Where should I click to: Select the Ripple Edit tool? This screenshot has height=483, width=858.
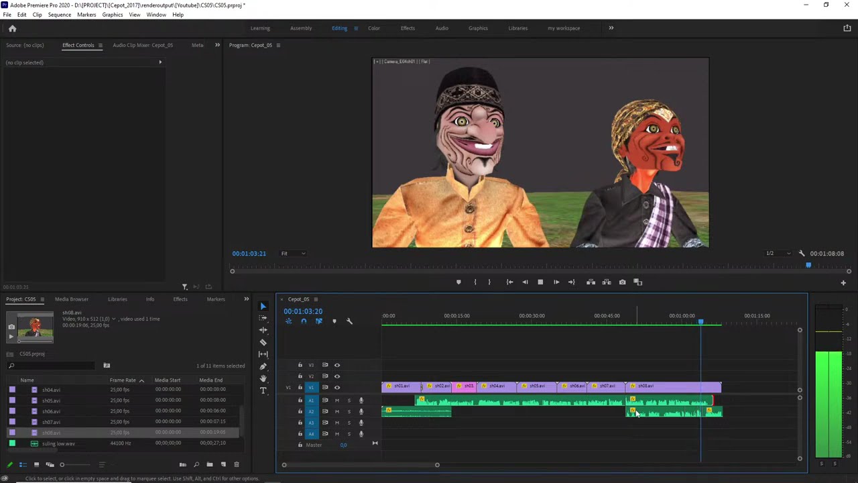[x=263, y=330]
